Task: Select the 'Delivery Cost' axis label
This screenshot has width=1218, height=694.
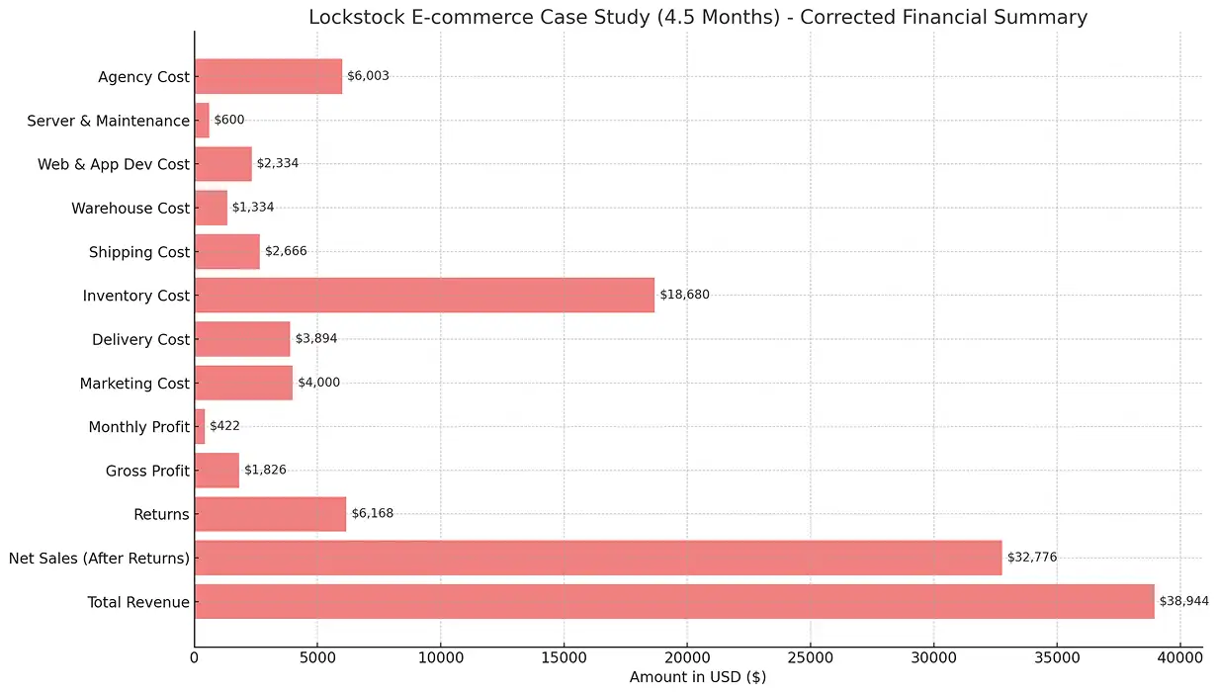Action: point(140,339)
